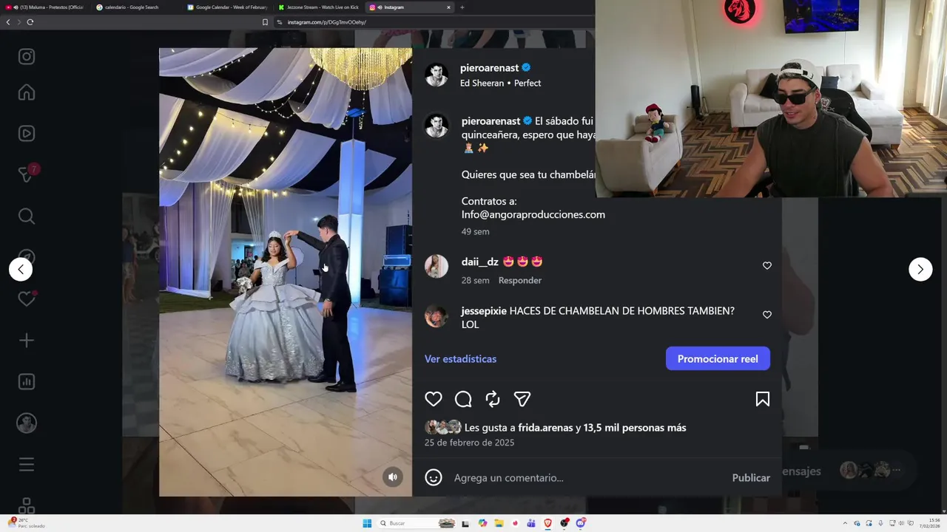Open a new browser tab
This screenshot has height=532, width=947.
point(462,7)
